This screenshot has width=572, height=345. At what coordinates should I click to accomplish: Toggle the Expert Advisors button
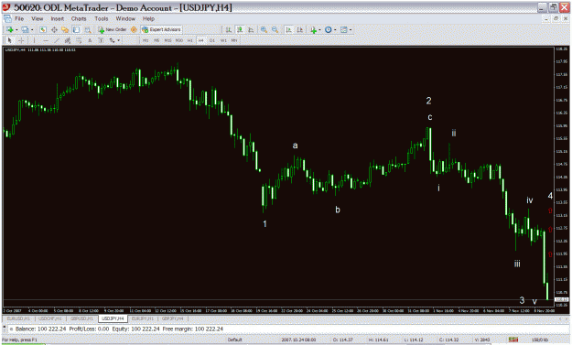point(162,29)
